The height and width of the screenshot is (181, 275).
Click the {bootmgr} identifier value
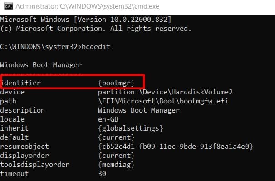pos(116,83)
